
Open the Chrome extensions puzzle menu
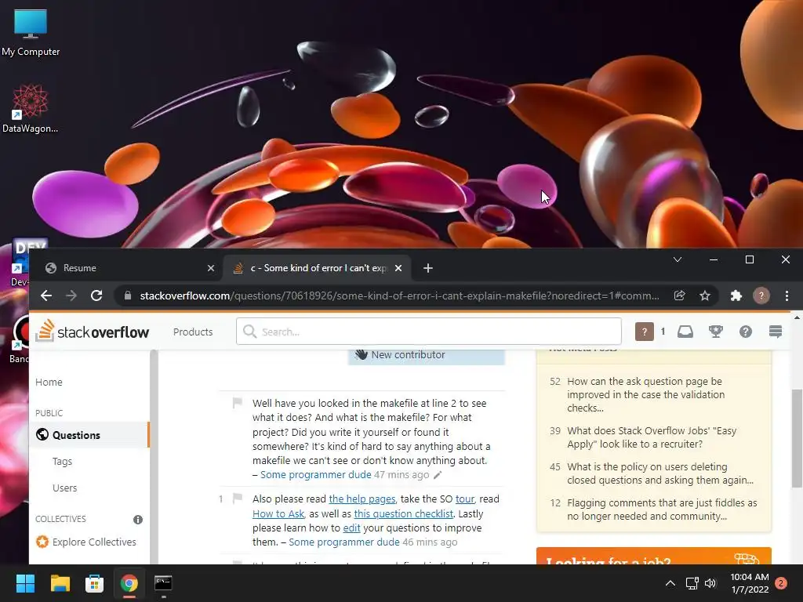[736, 296]
